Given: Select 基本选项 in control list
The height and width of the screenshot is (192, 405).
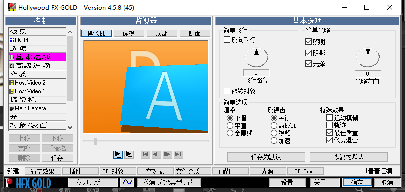Looking at the screenshot, I should (37, 57).
